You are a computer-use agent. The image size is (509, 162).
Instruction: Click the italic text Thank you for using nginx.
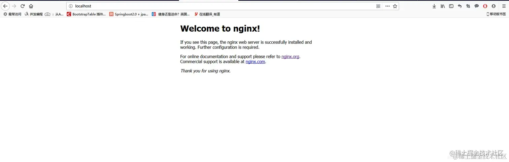point(205,71)
